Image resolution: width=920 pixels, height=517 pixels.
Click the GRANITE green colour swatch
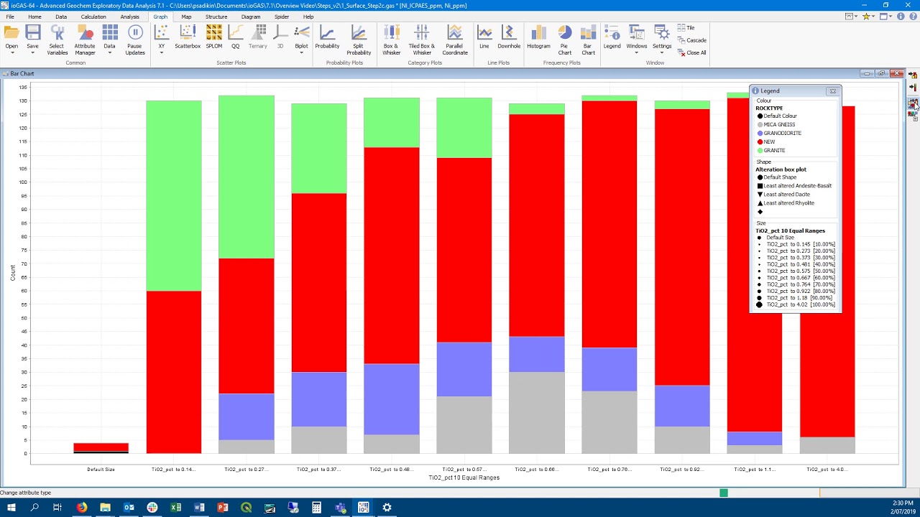760,150
